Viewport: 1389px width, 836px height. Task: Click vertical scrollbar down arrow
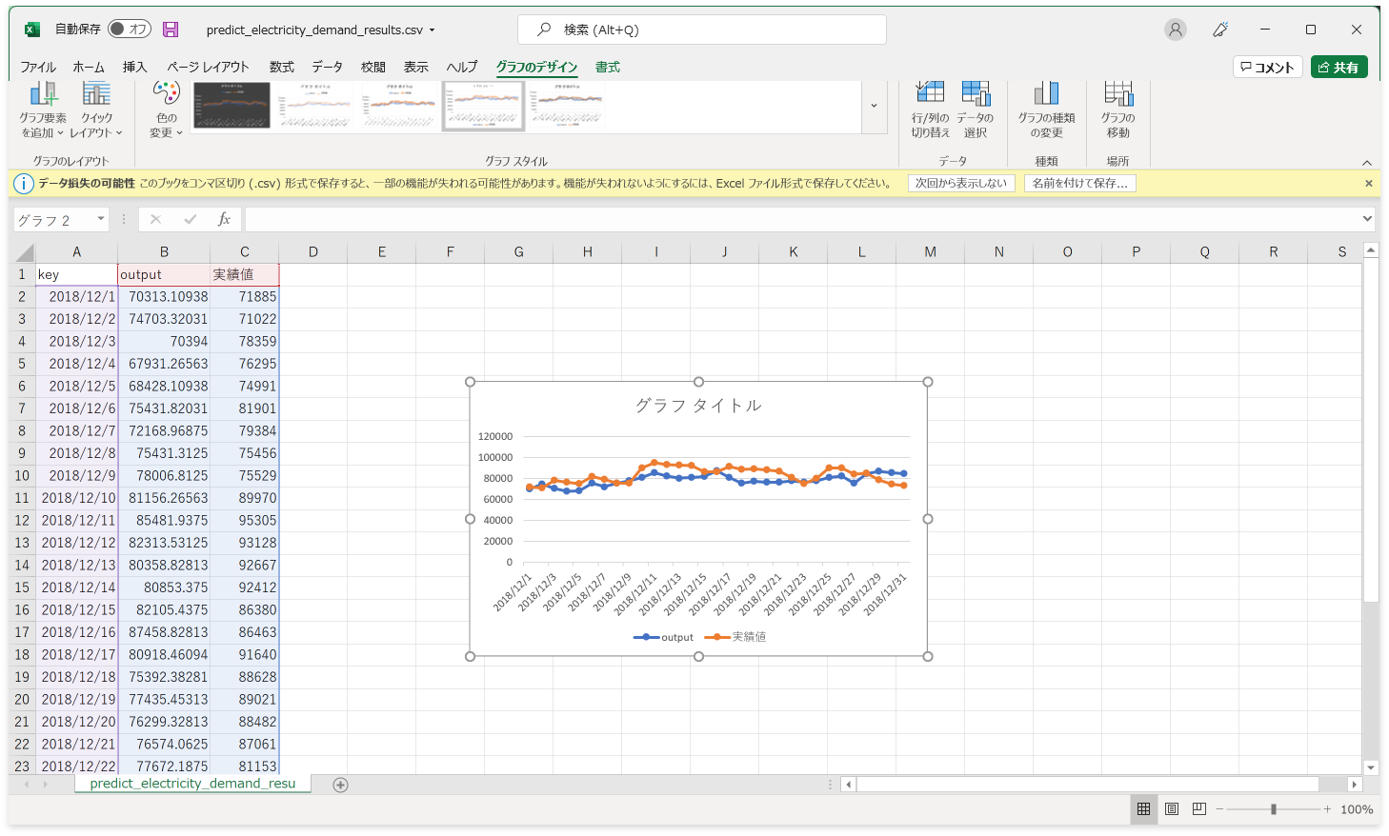[1371, 767]
